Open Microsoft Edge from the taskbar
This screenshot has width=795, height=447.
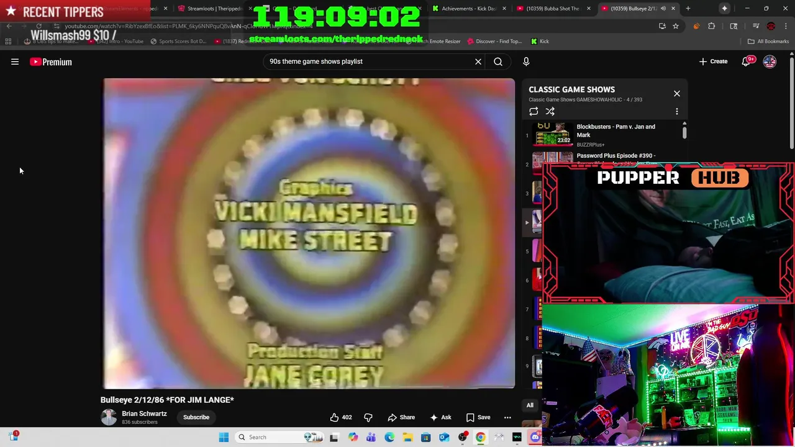tap(389, 437)
